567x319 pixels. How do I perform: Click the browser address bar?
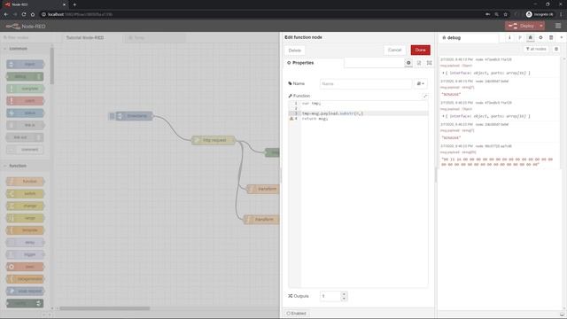[260, 14]
